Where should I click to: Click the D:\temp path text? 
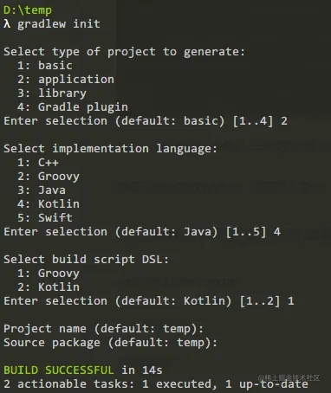click(x=28, y=10)
